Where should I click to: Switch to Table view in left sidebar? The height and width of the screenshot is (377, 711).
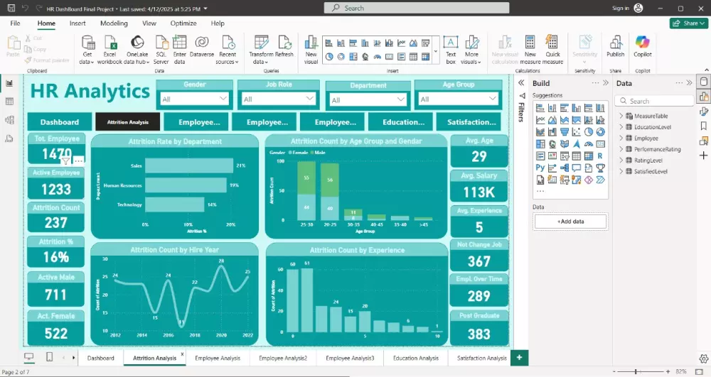[x=9, y=102]
